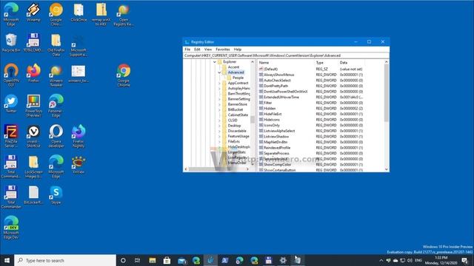Expand the FeatureUsage key
The image size is (474, 266).
[219, 136]
